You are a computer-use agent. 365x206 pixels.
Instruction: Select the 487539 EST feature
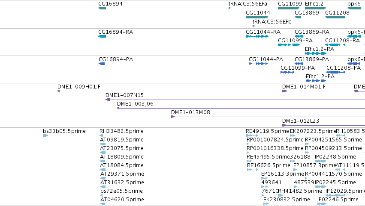[x=296, y=187]
